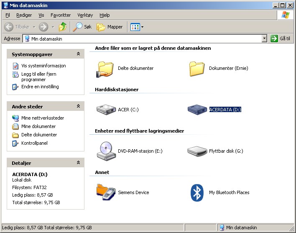Screen dimensions: 296x233
Task: Click the Kontrollpanel sidebar icon
Action: pos(15,143)
